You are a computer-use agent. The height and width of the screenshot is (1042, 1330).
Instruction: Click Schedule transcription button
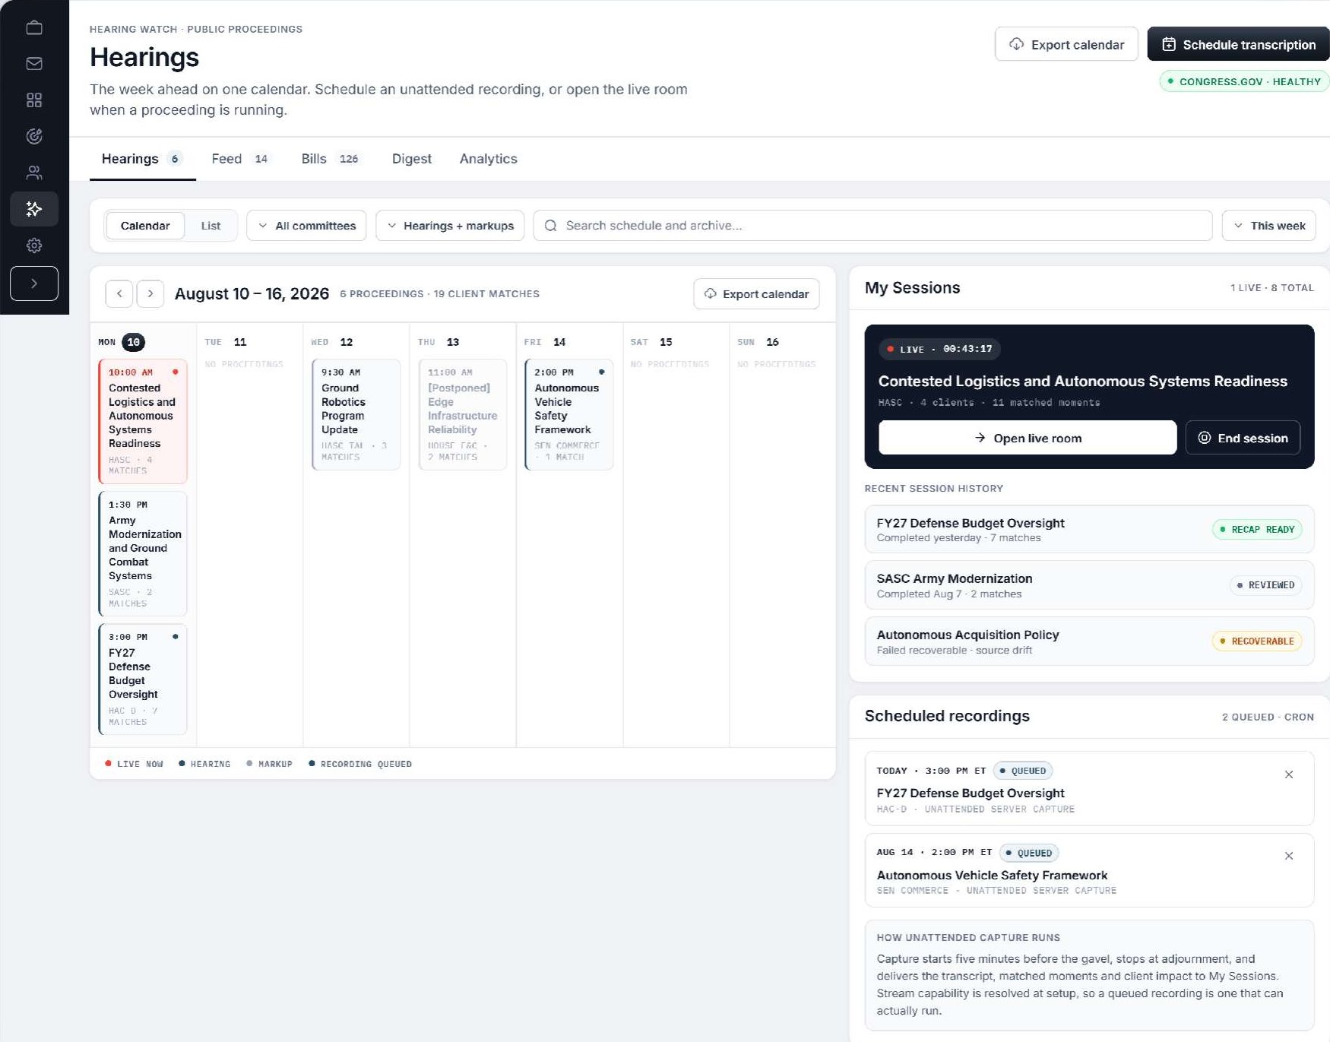[1239, 44]
